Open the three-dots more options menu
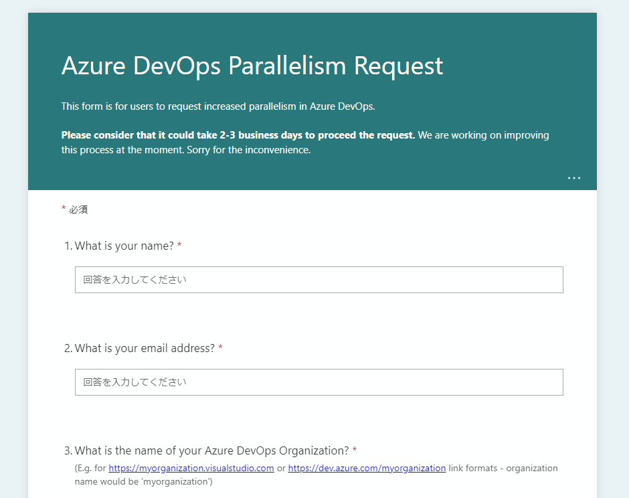This screenshot has width=629, height=498. point(574,178)
